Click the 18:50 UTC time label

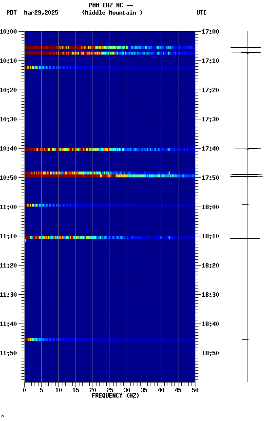coord(211,353)
